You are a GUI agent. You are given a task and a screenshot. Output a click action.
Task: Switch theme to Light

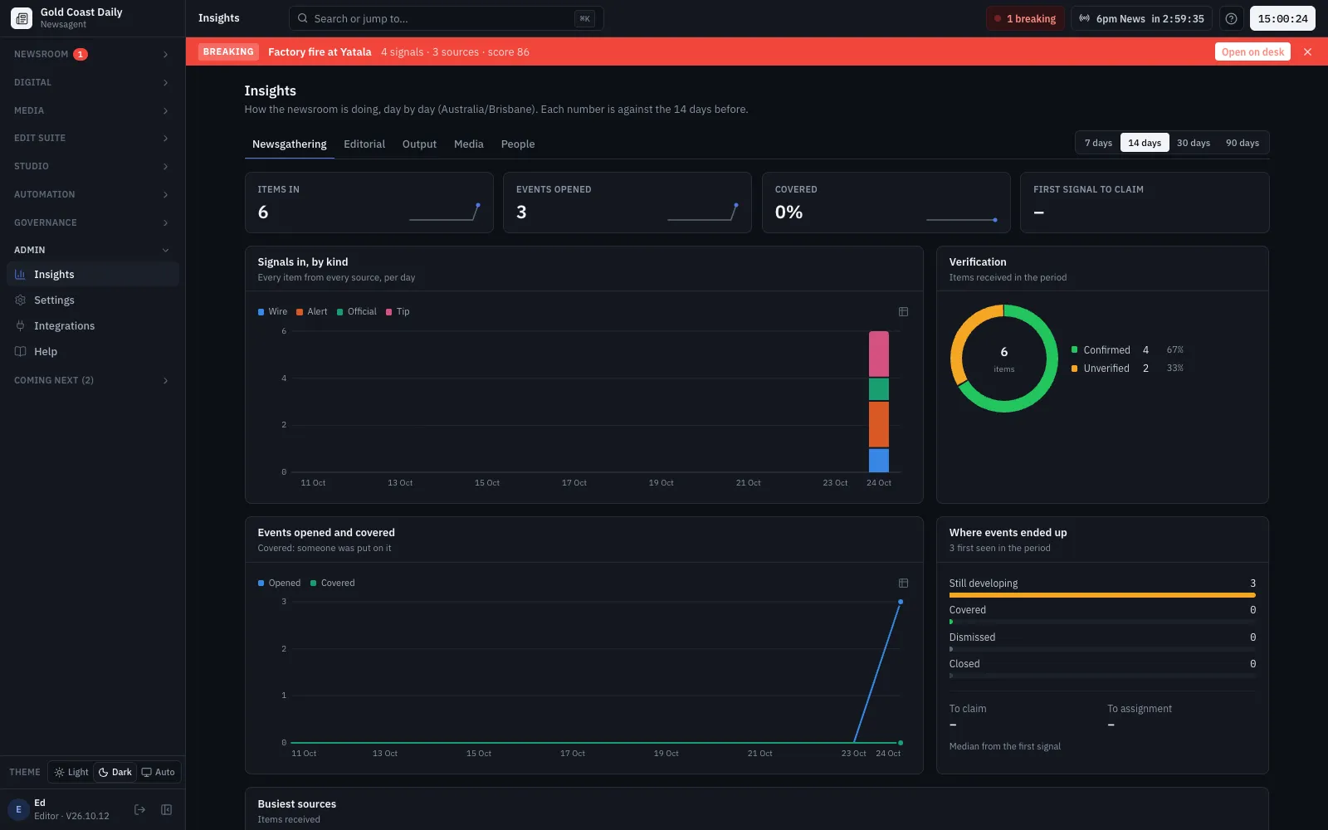[71, 772]
